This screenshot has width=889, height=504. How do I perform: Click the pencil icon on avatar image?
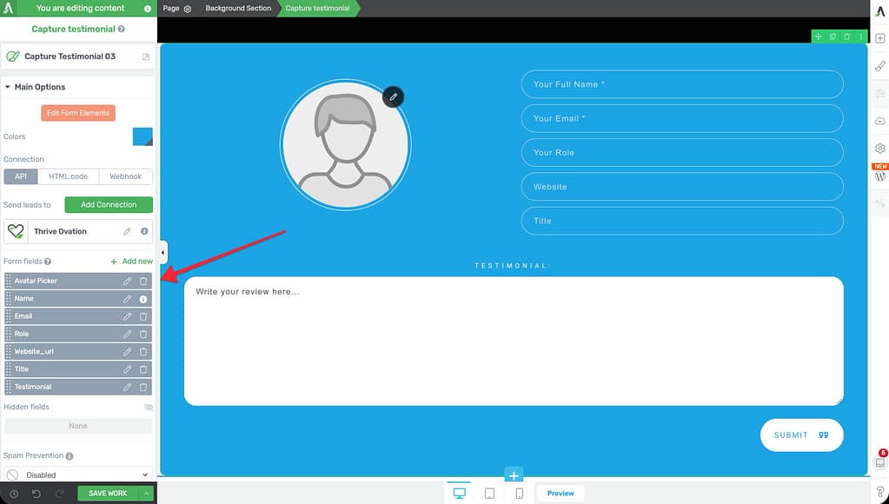tap(394, 97)
